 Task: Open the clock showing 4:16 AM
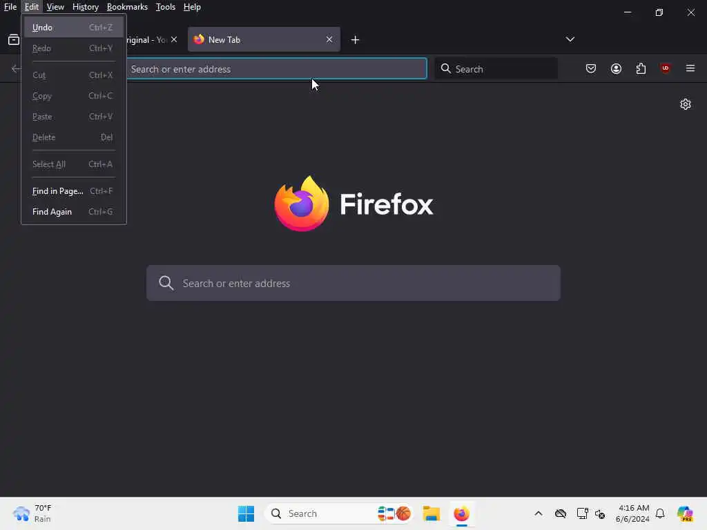(x=632, y=513)
